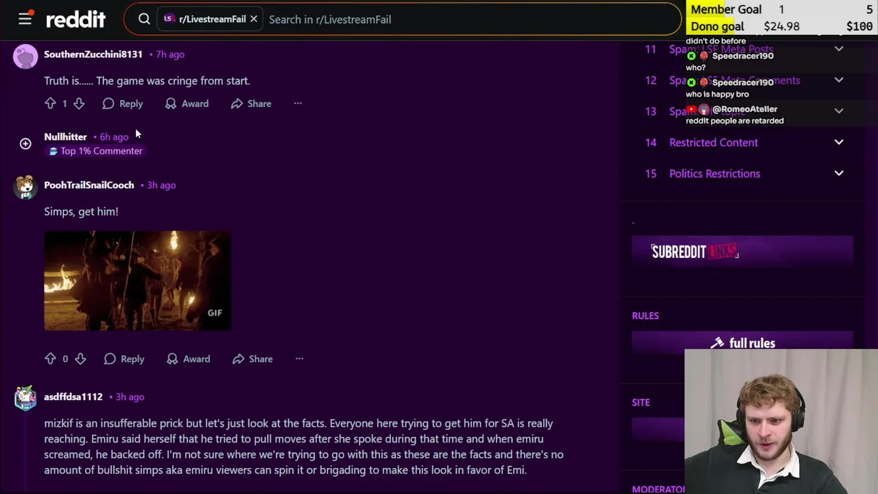This screenshot has height=494, width=878.
Task: Open more options on PoohTrailSnailCooch's comment
Action: pos(299,359)
